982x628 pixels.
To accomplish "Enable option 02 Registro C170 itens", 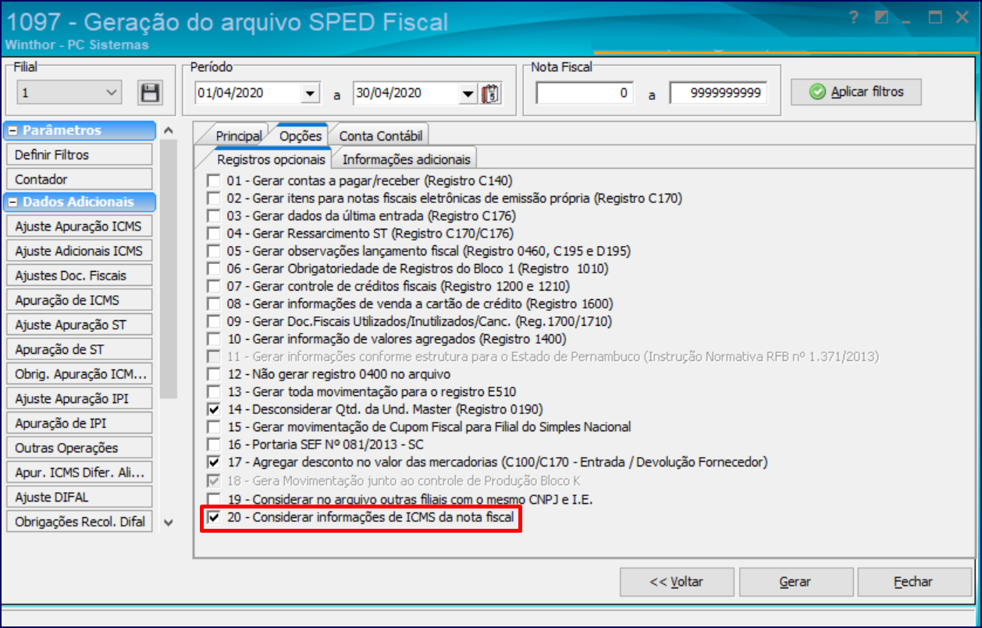I will tap(213, 198).
